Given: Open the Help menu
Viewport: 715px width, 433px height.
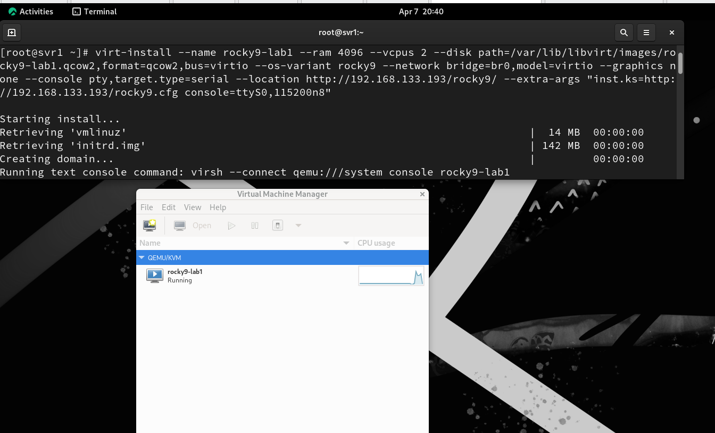Looking at the screenshot, I should coord(218,207).
